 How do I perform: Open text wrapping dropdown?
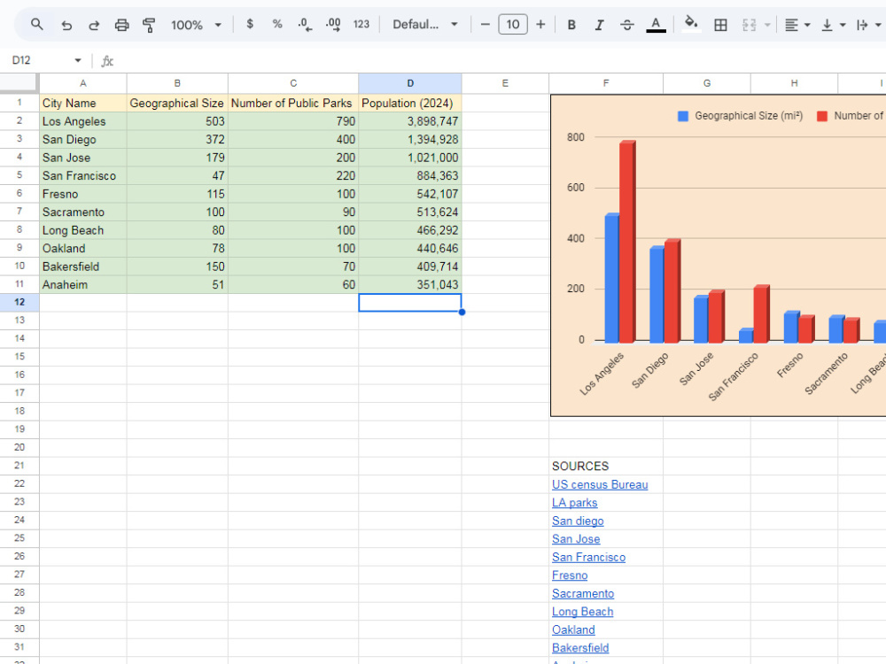click(x=868, y=25)
